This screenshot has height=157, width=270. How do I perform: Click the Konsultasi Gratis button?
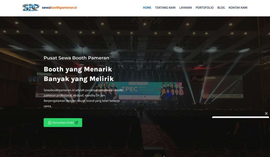pos(63,123)
